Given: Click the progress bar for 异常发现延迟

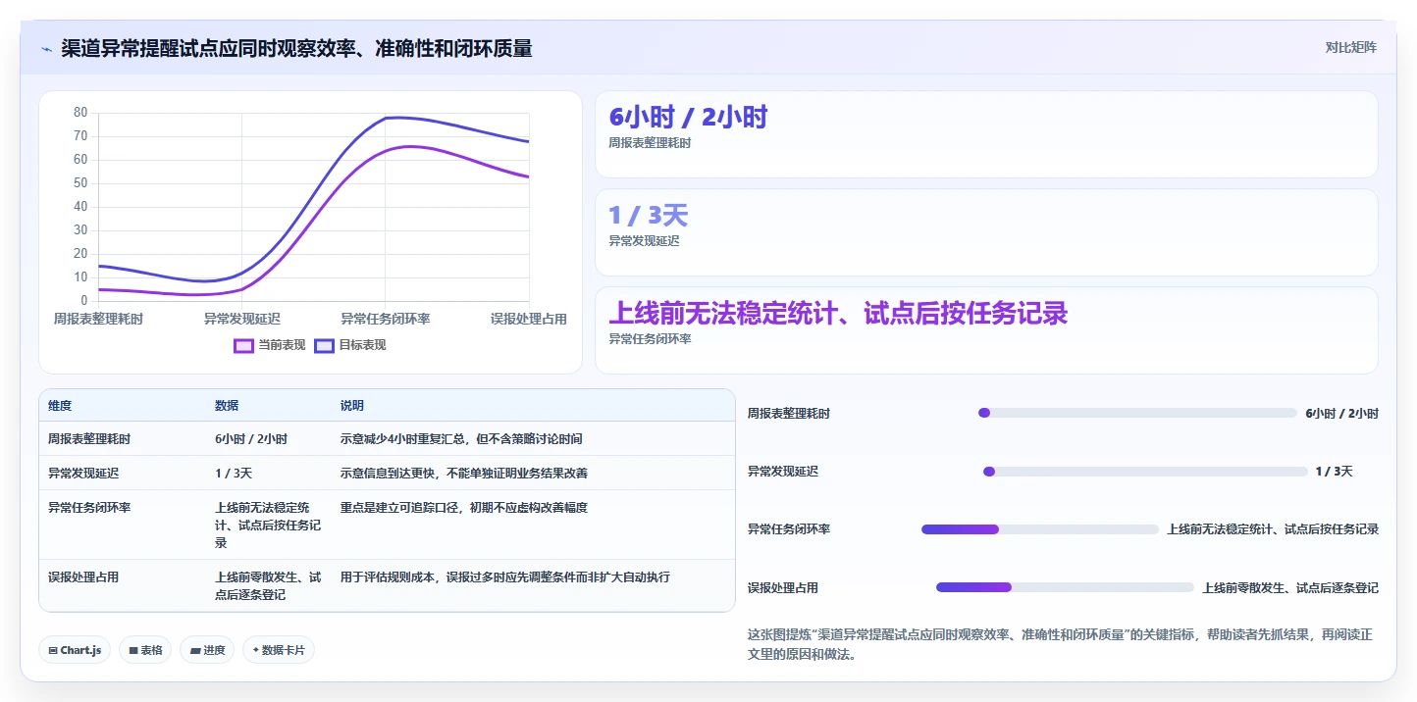Looking at the screenshot, I should click(1145, 472).
